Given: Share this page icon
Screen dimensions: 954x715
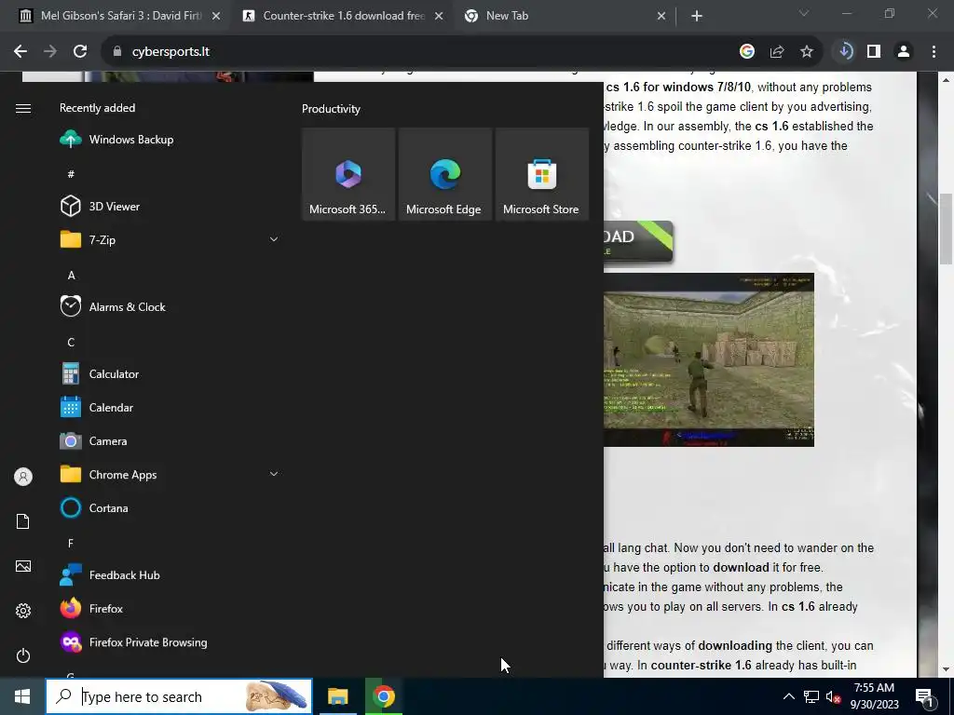Looking at the screenshot, I should pyautogui.click(x=777, y=52).
